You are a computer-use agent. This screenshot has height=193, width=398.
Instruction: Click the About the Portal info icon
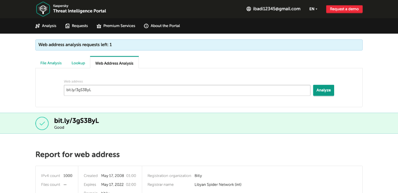click(146, 26)
